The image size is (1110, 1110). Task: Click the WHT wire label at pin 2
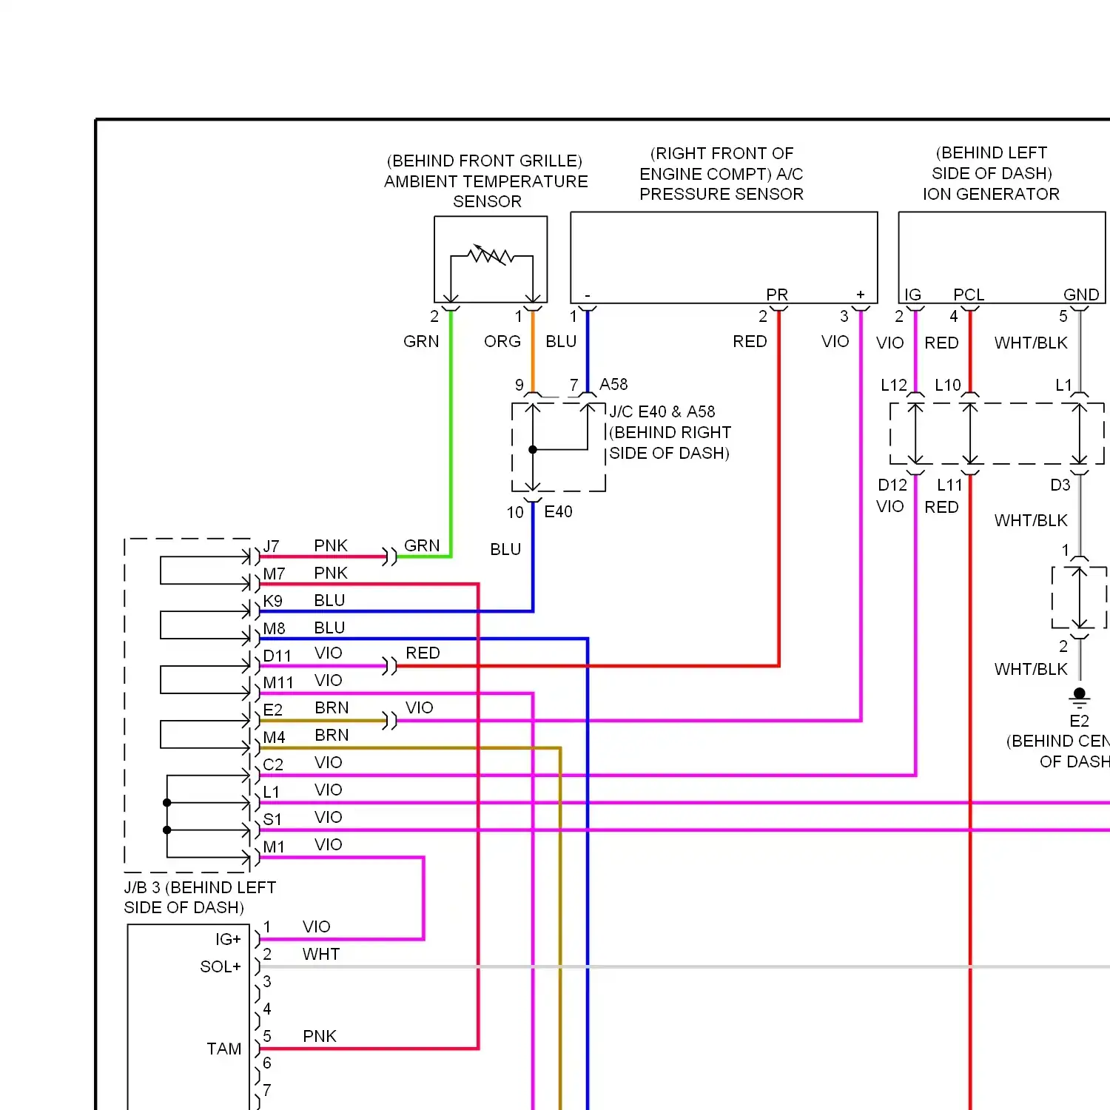tap(321, 954)
